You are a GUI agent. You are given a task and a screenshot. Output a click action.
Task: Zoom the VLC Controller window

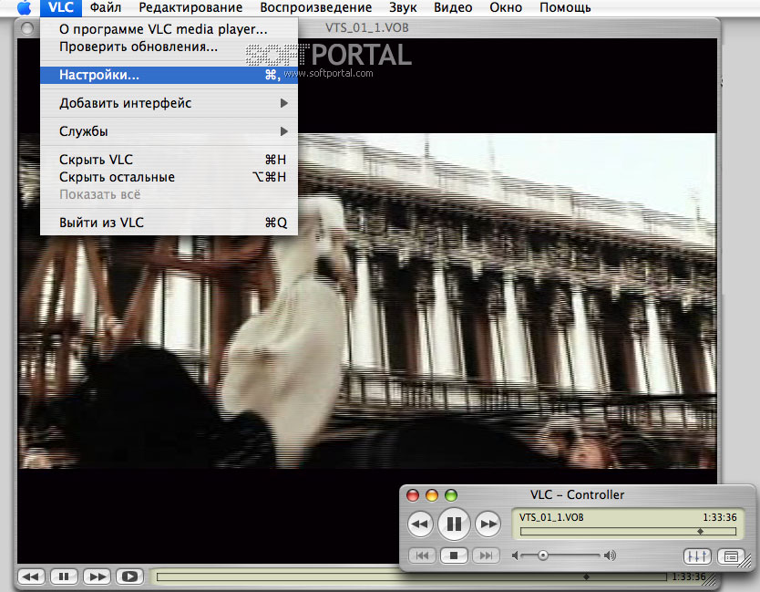click(451, 495)
